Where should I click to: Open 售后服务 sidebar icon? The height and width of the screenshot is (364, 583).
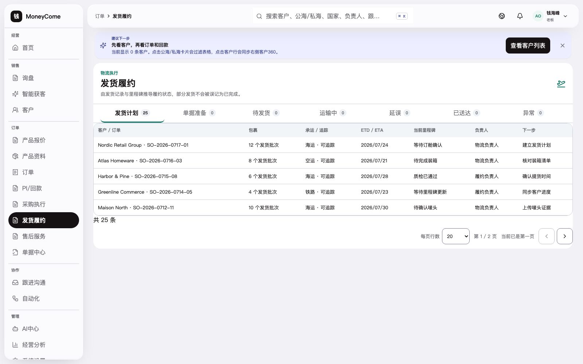[x=15, y=236]
